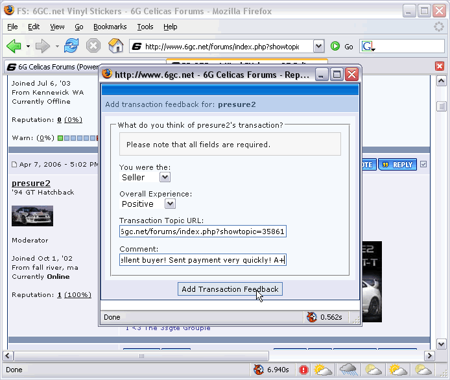Viewport: 450px width, 380px height.
Task: Click the Add Transaction Feedback button
Action: [x=230, y=289]
